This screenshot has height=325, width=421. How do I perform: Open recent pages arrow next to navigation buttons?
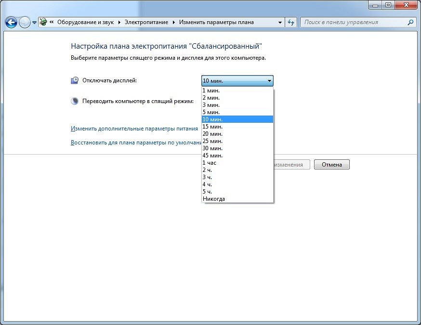click(x=34, y=23)
